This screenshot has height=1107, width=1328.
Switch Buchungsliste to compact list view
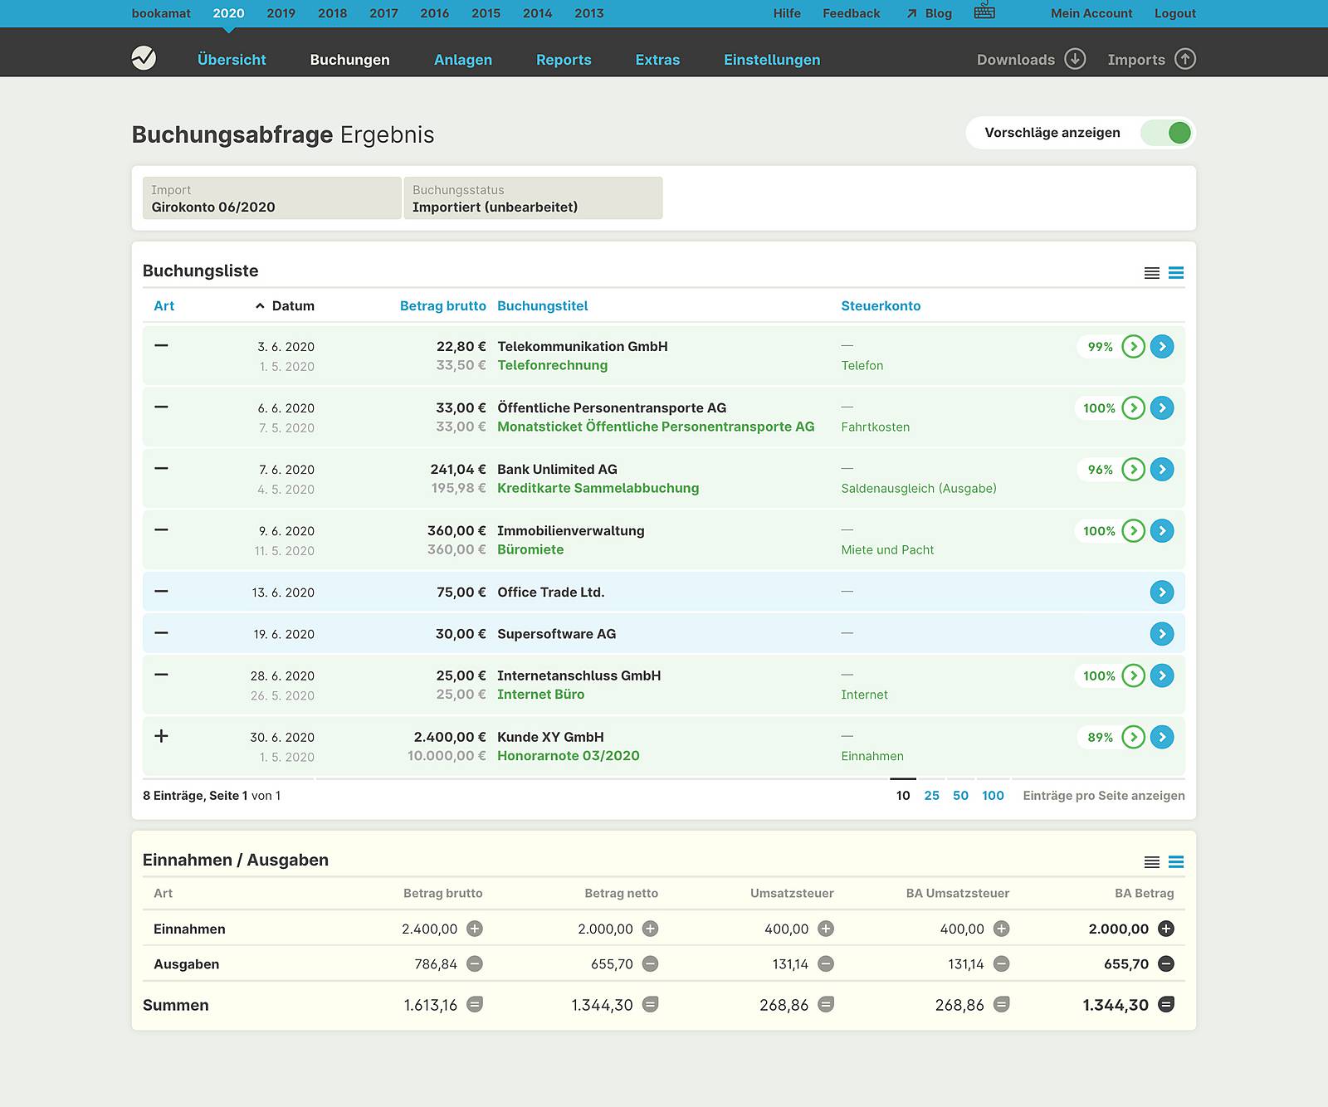click(x=1151, y=273)
